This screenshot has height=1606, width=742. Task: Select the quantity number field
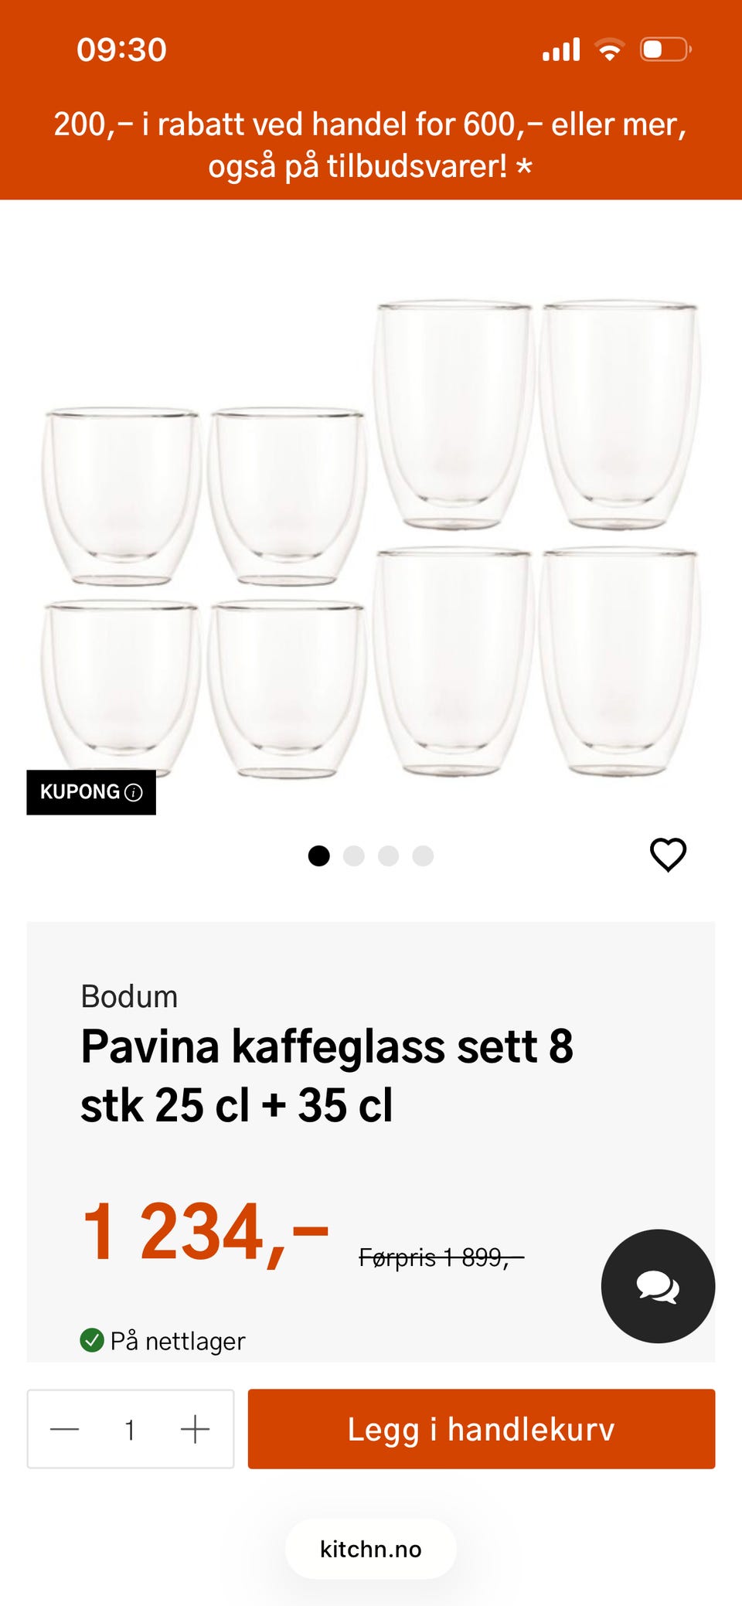coord(130,1430)
